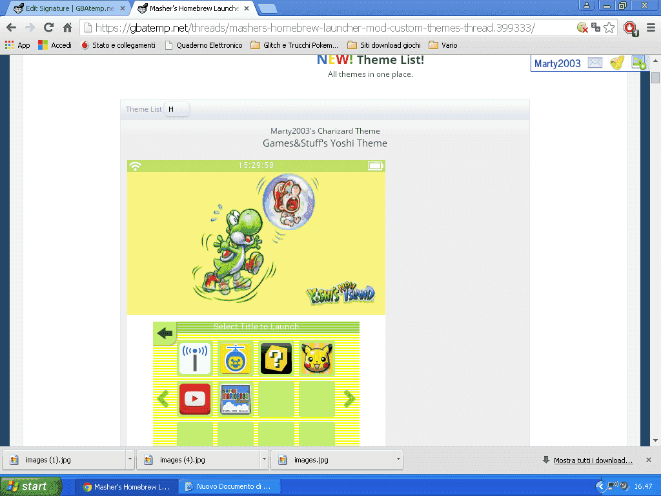Click the blocked cookies icon in address bar

[582, 28]
